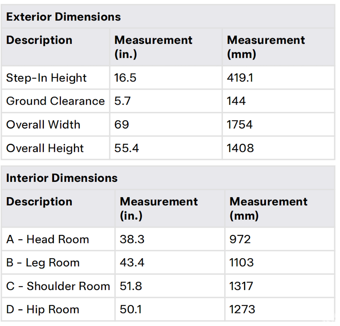Select the Overall Width row label
The height and width of the screenshot is (326, 340).
pos(43,125)
